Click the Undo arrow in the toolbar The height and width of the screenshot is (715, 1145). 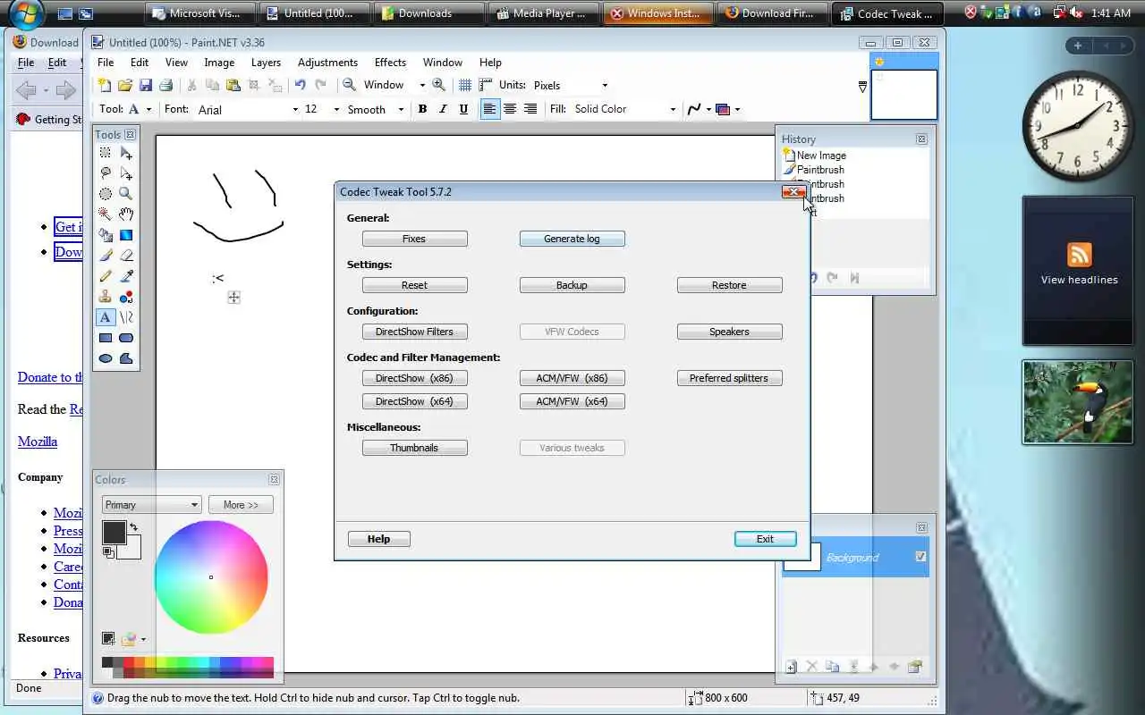pos(300,85)
